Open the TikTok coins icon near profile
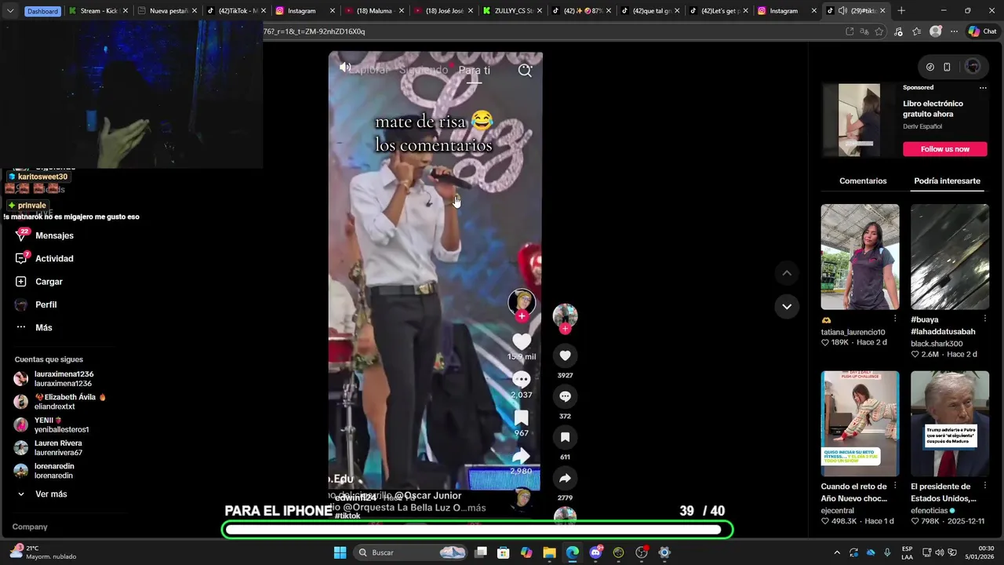 coord(930,67)
